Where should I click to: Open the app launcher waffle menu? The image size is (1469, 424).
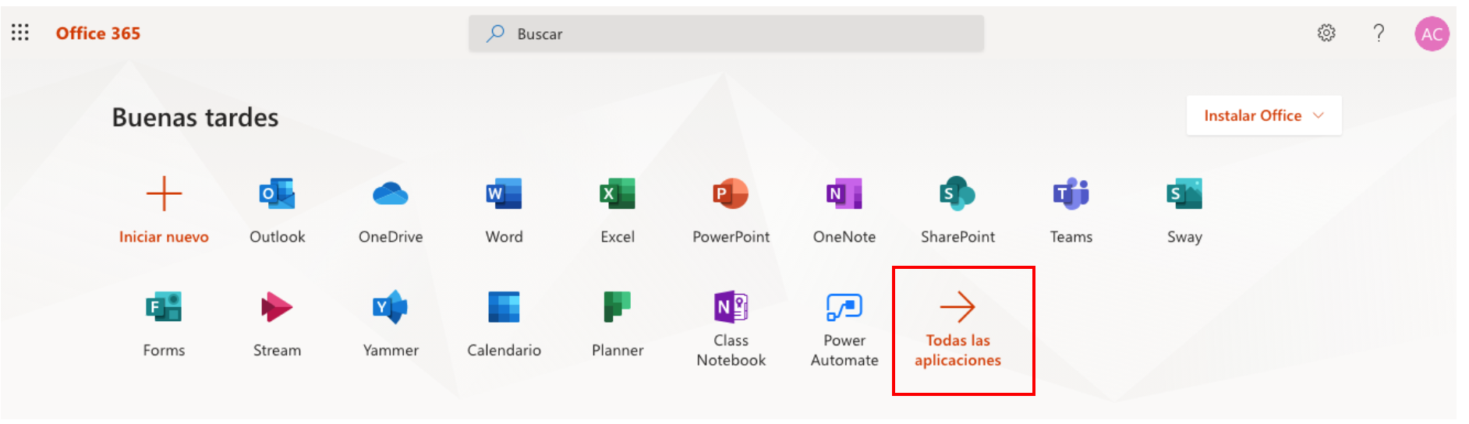pyautogui.click(x=20, y=33)
